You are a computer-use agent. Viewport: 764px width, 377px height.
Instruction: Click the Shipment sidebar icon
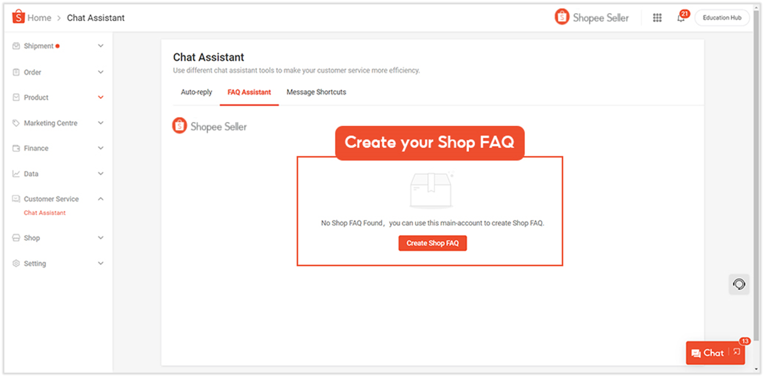click(16, 46)
